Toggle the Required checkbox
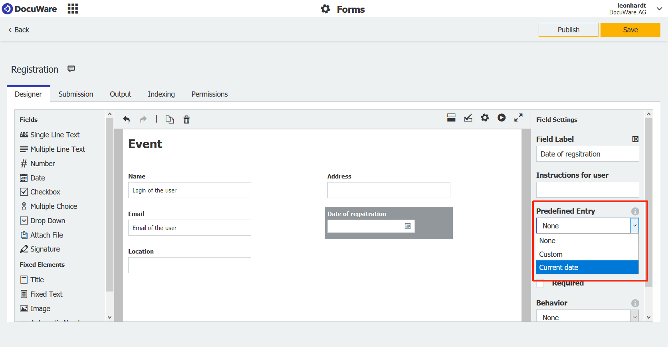This screenshot has width=668, height=347. [540, 284]
